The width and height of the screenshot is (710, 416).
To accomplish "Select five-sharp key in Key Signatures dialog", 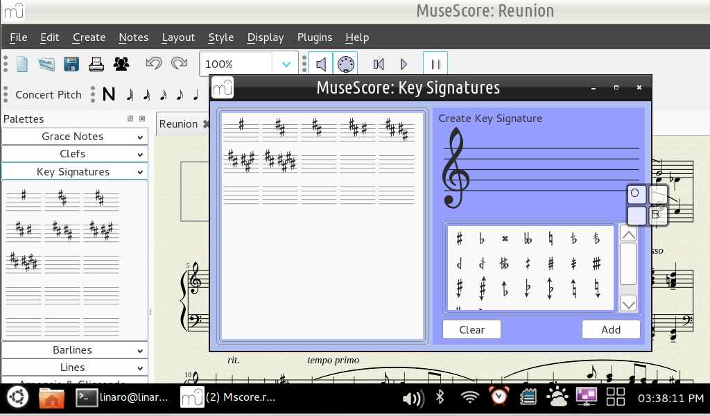I will point(397,128).
